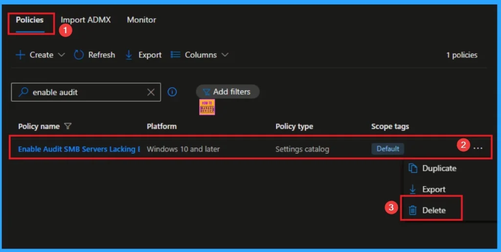Expand the Columns dropdown chevron
The image size is (501, 252).
click(x=225, y=55)
